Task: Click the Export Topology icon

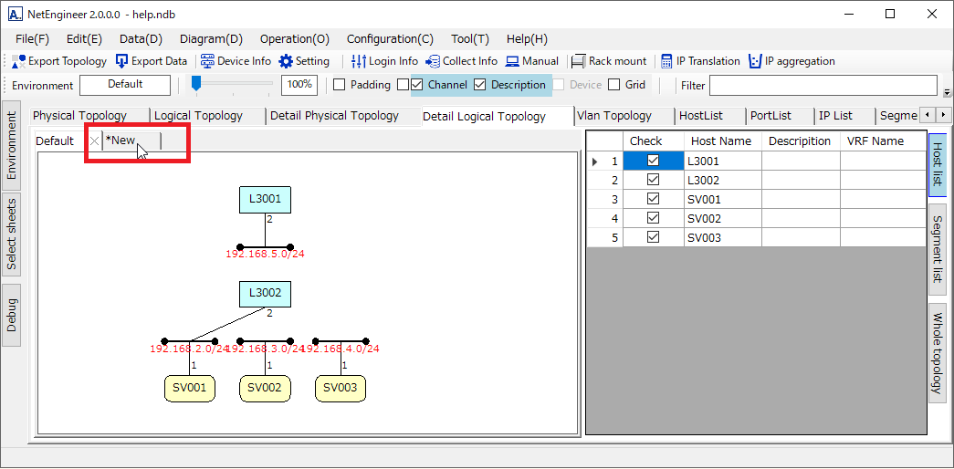Action: [18, 61]
